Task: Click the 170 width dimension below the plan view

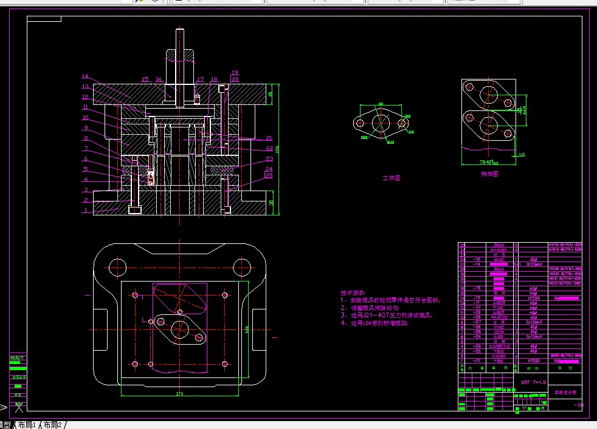Action: (x=180, y=394)
